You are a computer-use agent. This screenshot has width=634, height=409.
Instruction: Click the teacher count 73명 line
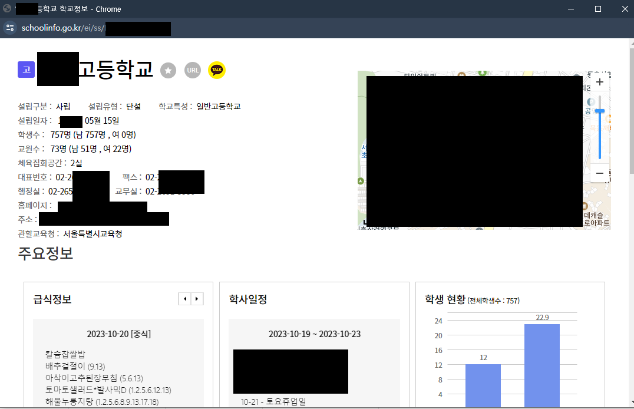click(x=75, y=149)
